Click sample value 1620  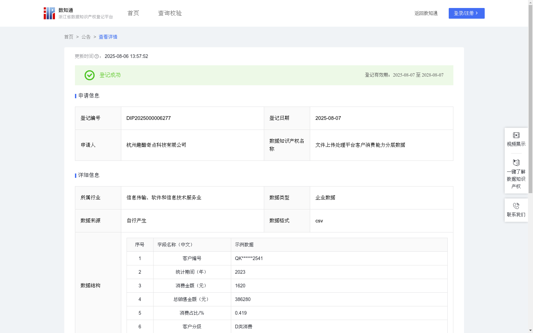pos(240,286)
